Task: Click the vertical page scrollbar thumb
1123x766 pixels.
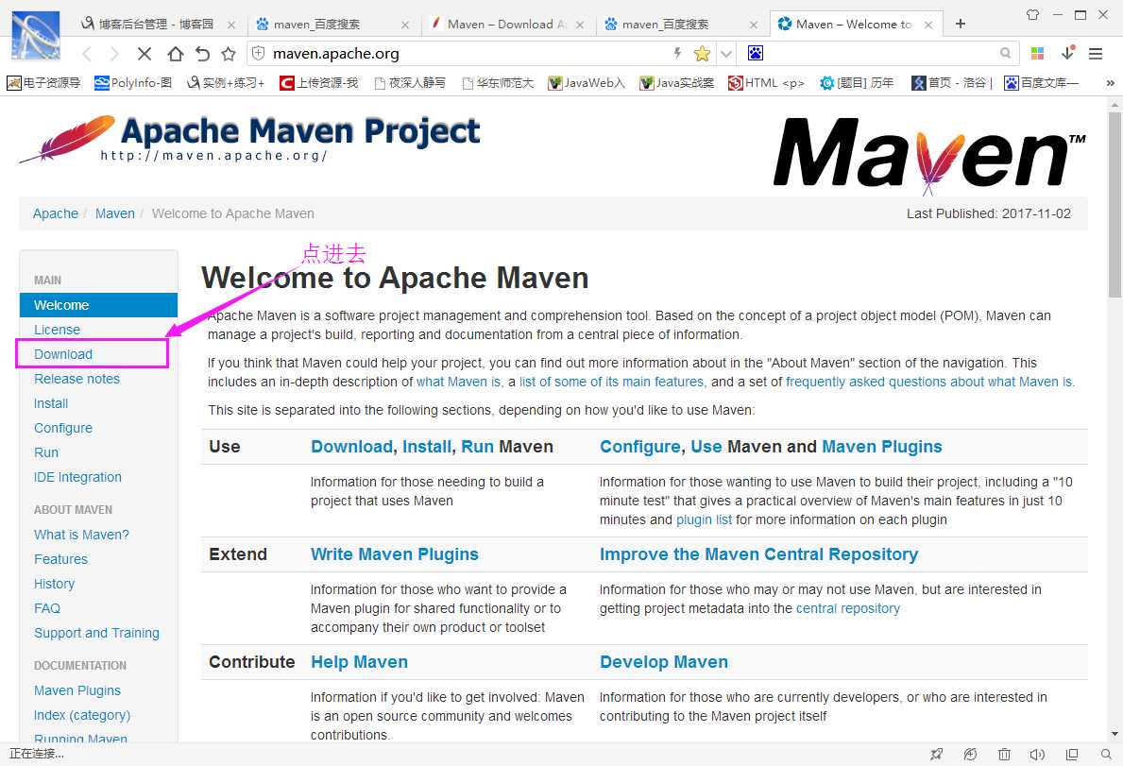Action: pyautogui.click(x=1114, y=204)
